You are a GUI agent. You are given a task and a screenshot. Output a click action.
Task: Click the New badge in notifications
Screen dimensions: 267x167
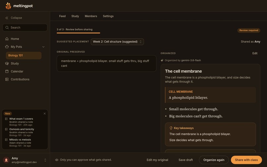click(x=8, y=114)
